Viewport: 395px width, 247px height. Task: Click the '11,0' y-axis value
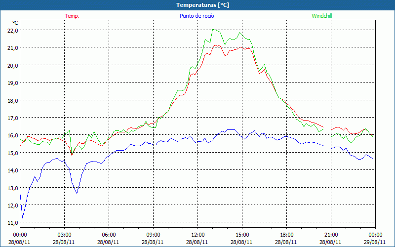[x=13, y=223]
